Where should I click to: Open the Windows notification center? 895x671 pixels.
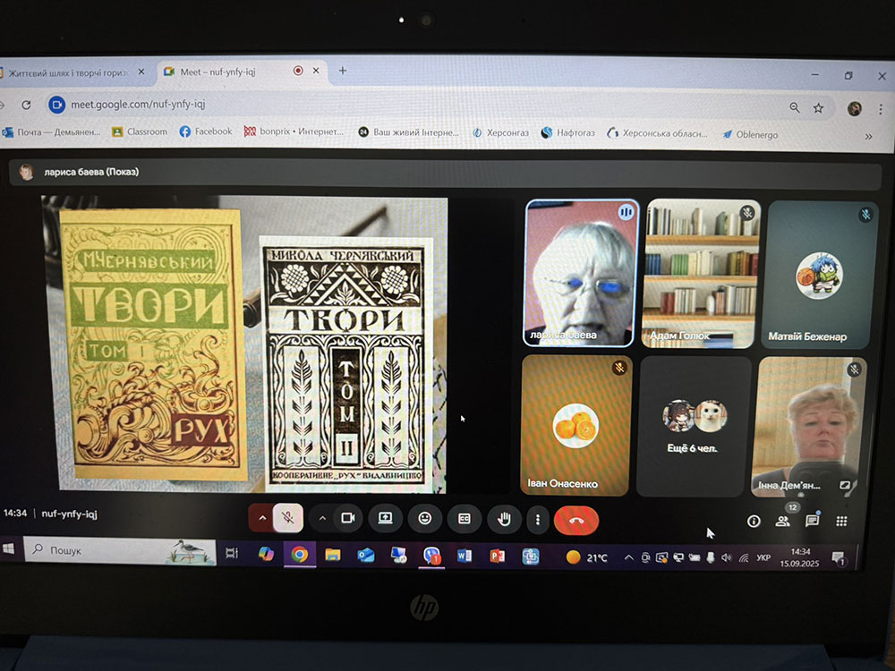pos(838,557)
